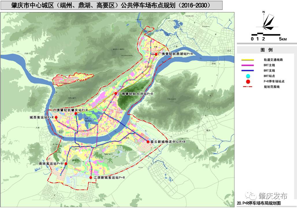
Task: Select the 广佛肇轻轨鼎湖站P+R station marker
Action: [x=156, y=54]
